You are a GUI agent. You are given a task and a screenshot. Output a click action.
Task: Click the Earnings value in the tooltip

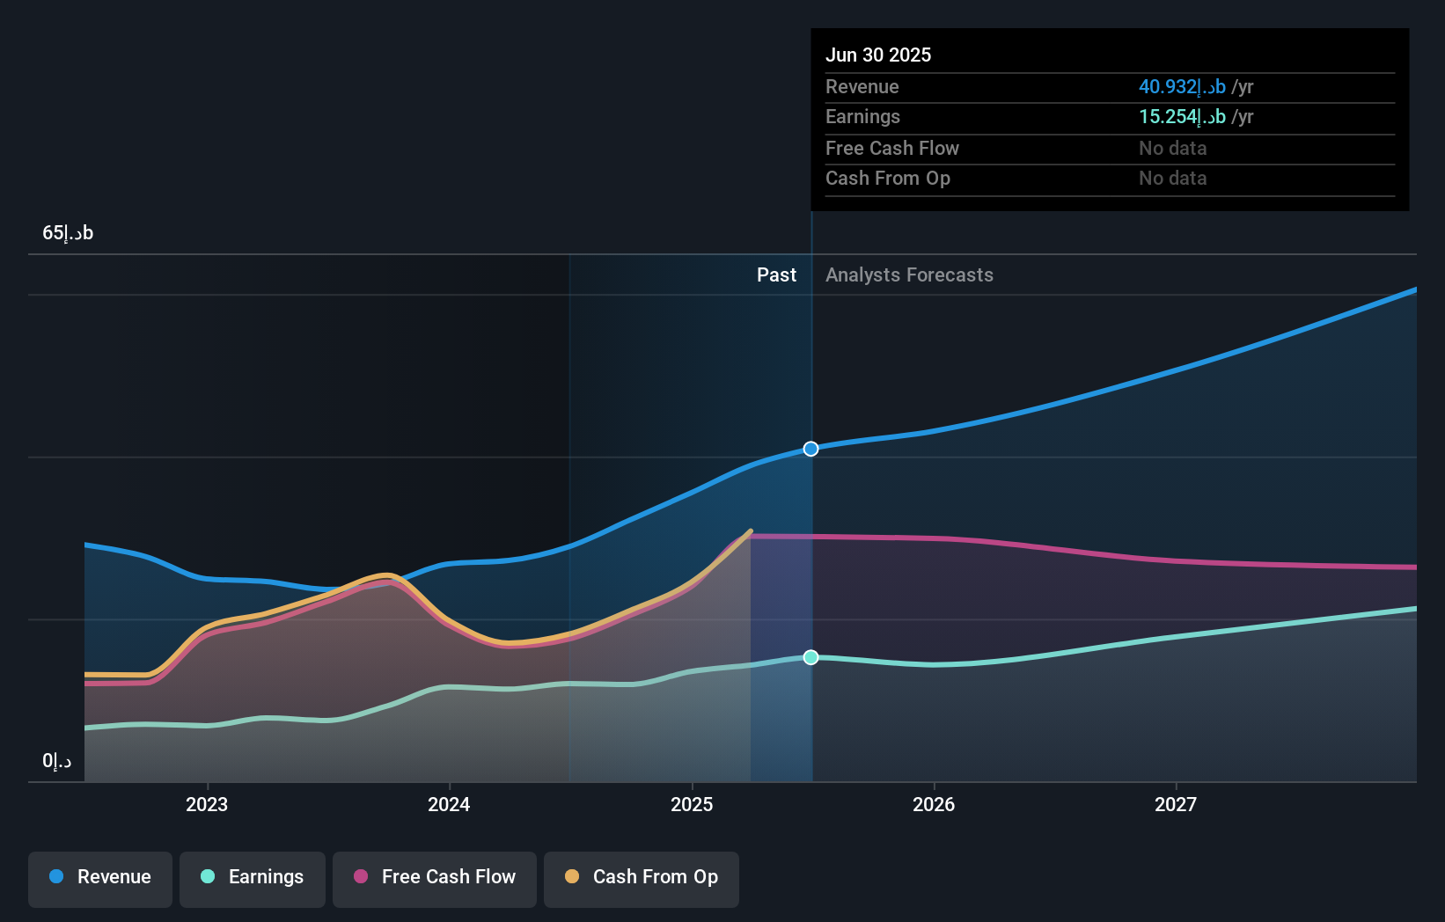pos(1182,116)
